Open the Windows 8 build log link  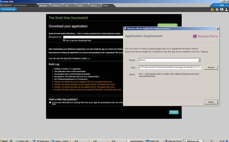[89, 58]
